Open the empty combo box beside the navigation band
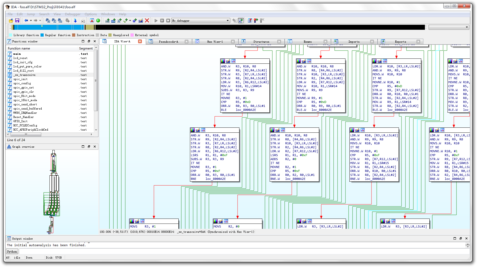The width and height of the screenshot is (477, 267). coord(449,27)
